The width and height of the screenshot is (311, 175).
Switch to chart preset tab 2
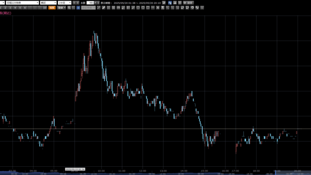coord(5,8)
